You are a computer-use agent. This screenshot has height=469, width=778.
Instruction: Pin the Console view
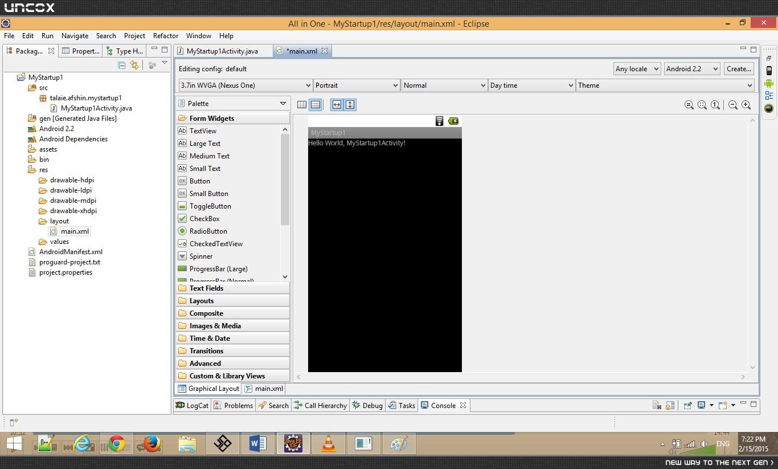click(x=687, y=405)
